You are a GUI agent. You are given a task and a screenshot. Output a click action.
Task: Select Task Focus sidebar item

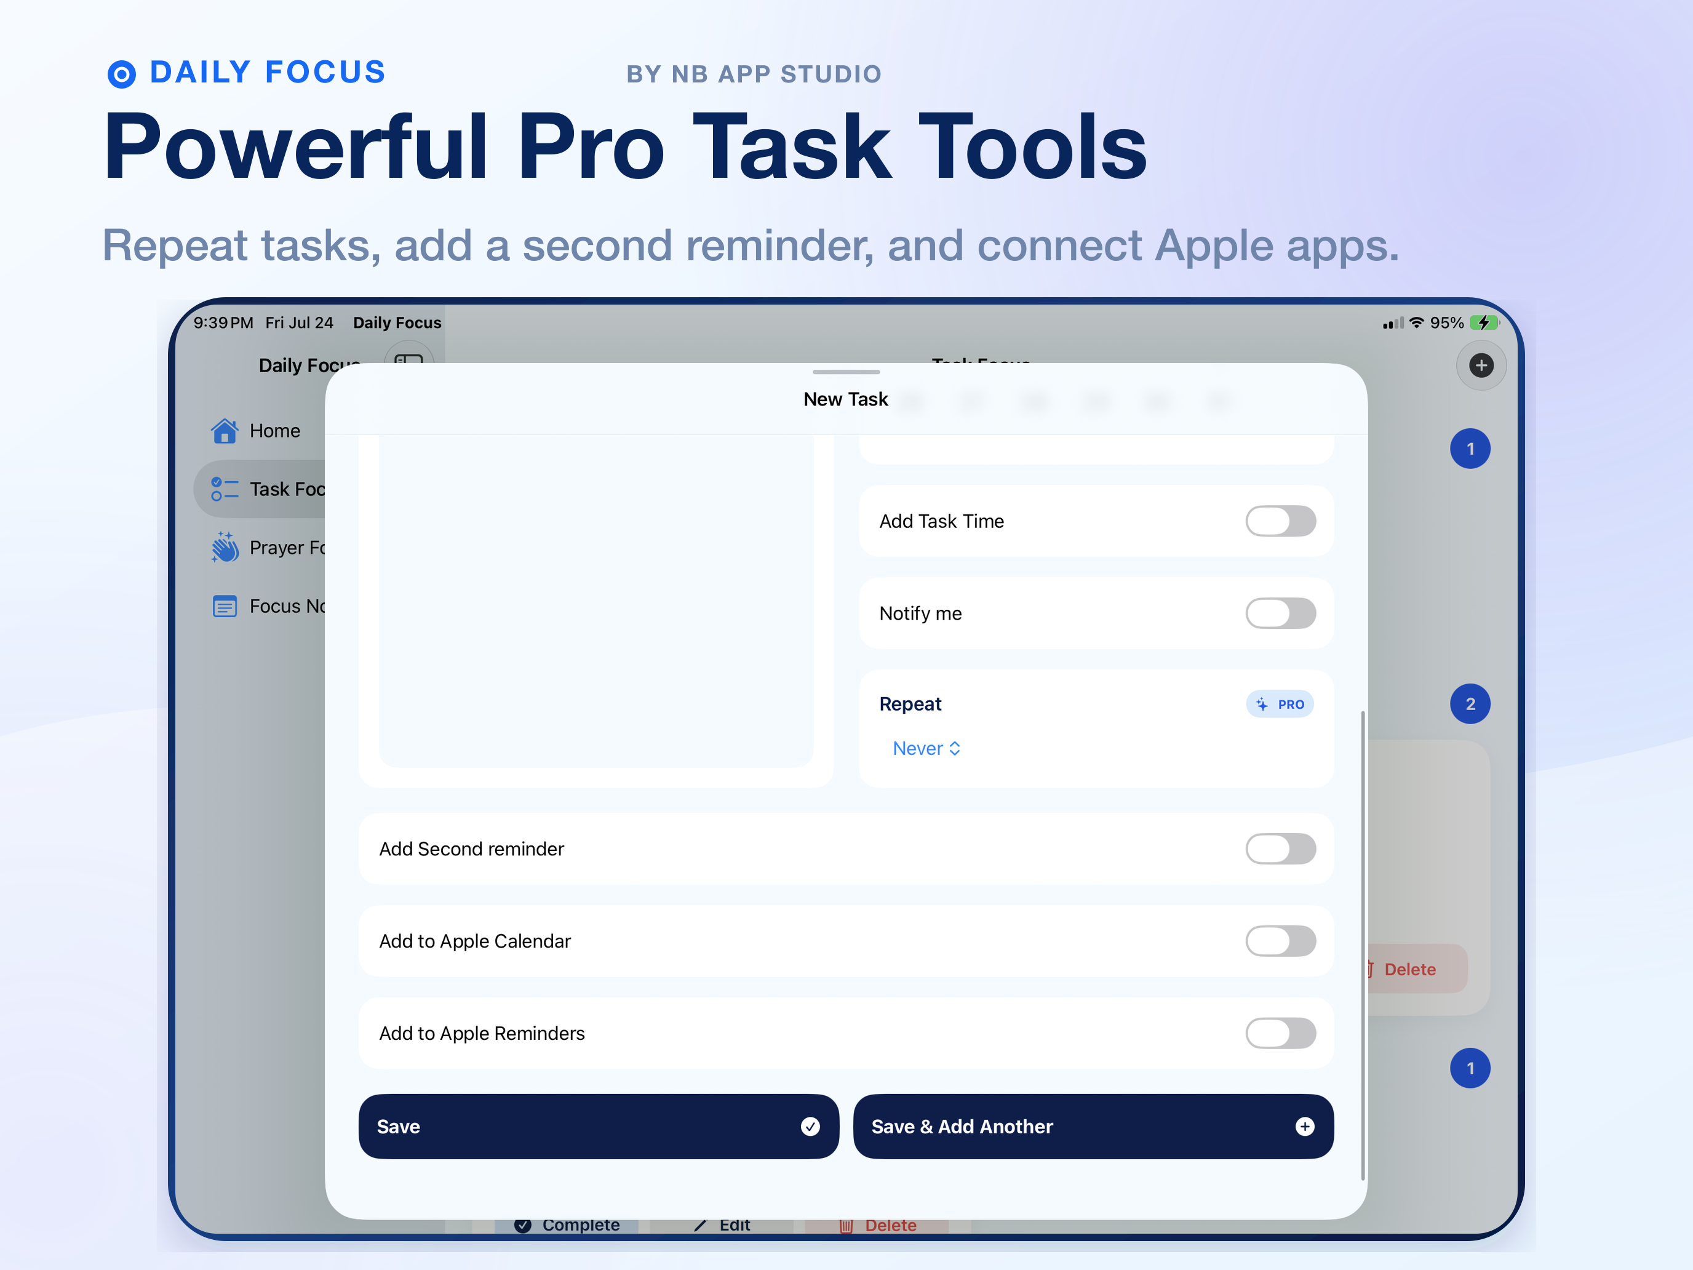[x=260, y=489]
